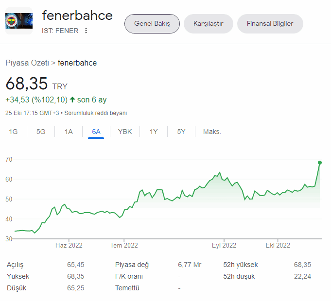Switch to the 1A time range tab

click(69, 132)
